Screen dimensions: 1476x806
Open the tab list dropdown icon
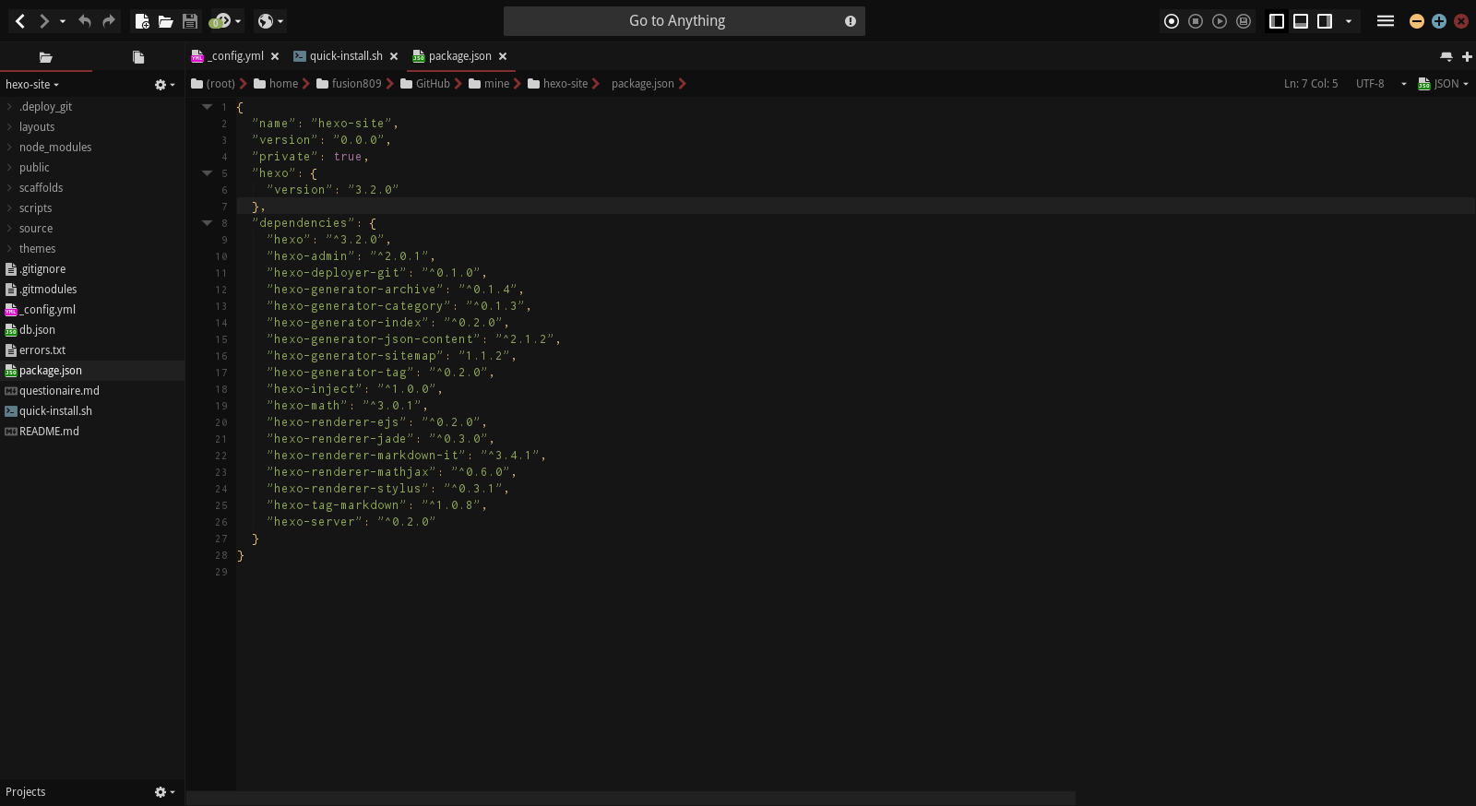tap(1446, 56)
